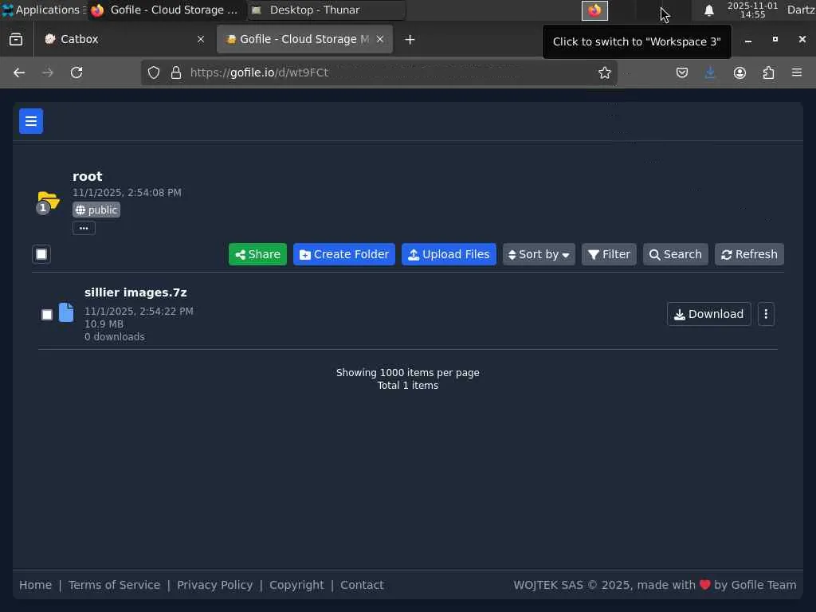Open Privacy Policy link

pos(215,585)
